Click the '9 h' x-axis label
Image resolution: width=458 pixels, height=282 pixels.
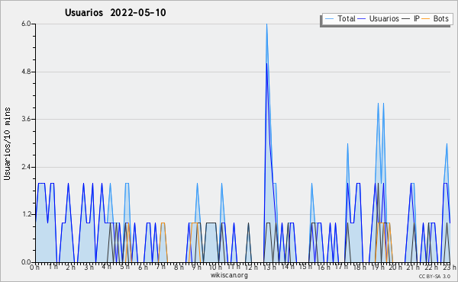[x=197, y=268]
